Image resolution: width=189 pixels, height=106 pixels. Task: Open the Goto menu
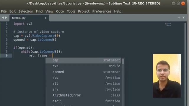coord(60,11)
